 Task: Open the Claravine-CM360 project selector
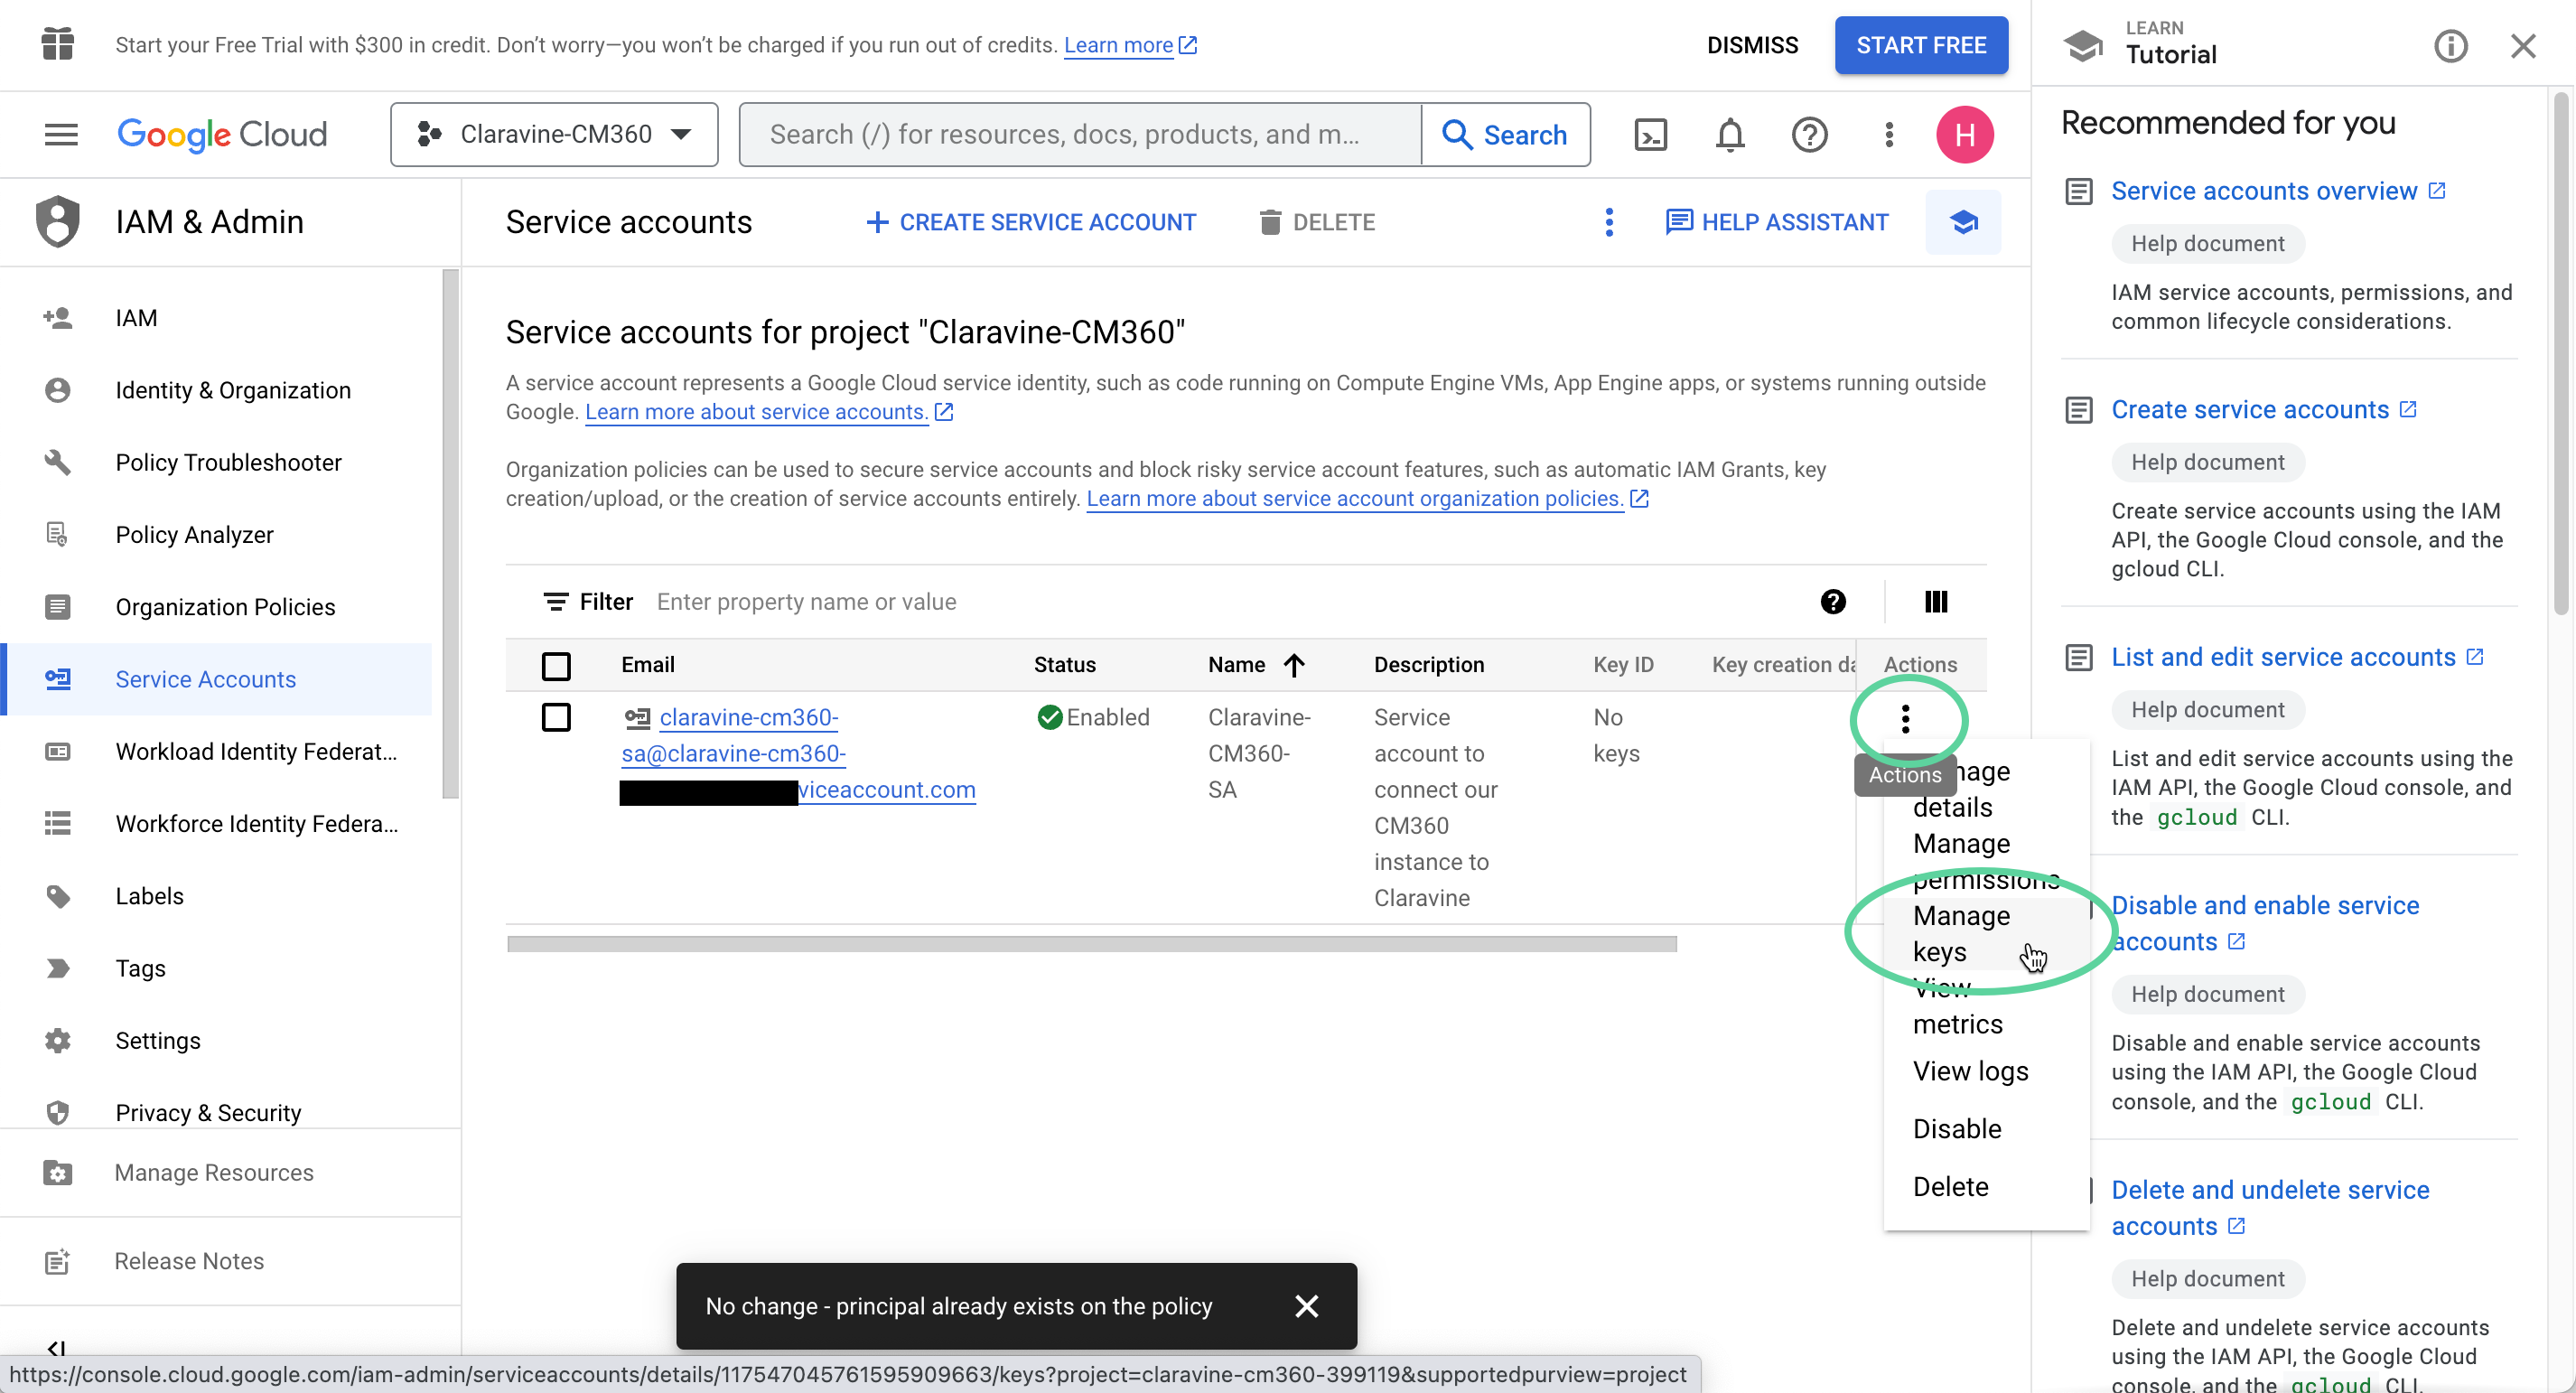(x=553, y=134)
